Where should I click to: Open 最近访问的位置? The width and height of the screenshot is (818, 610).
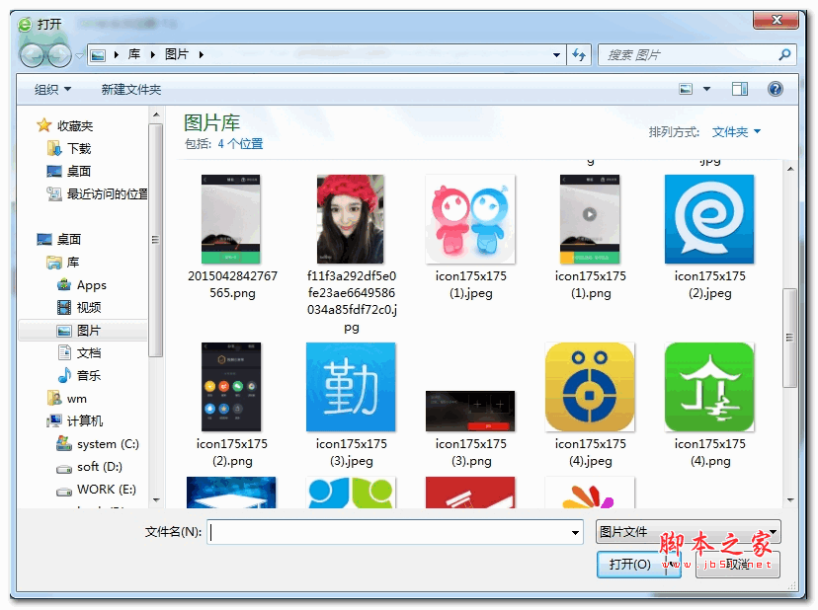(x=97, y=193)
